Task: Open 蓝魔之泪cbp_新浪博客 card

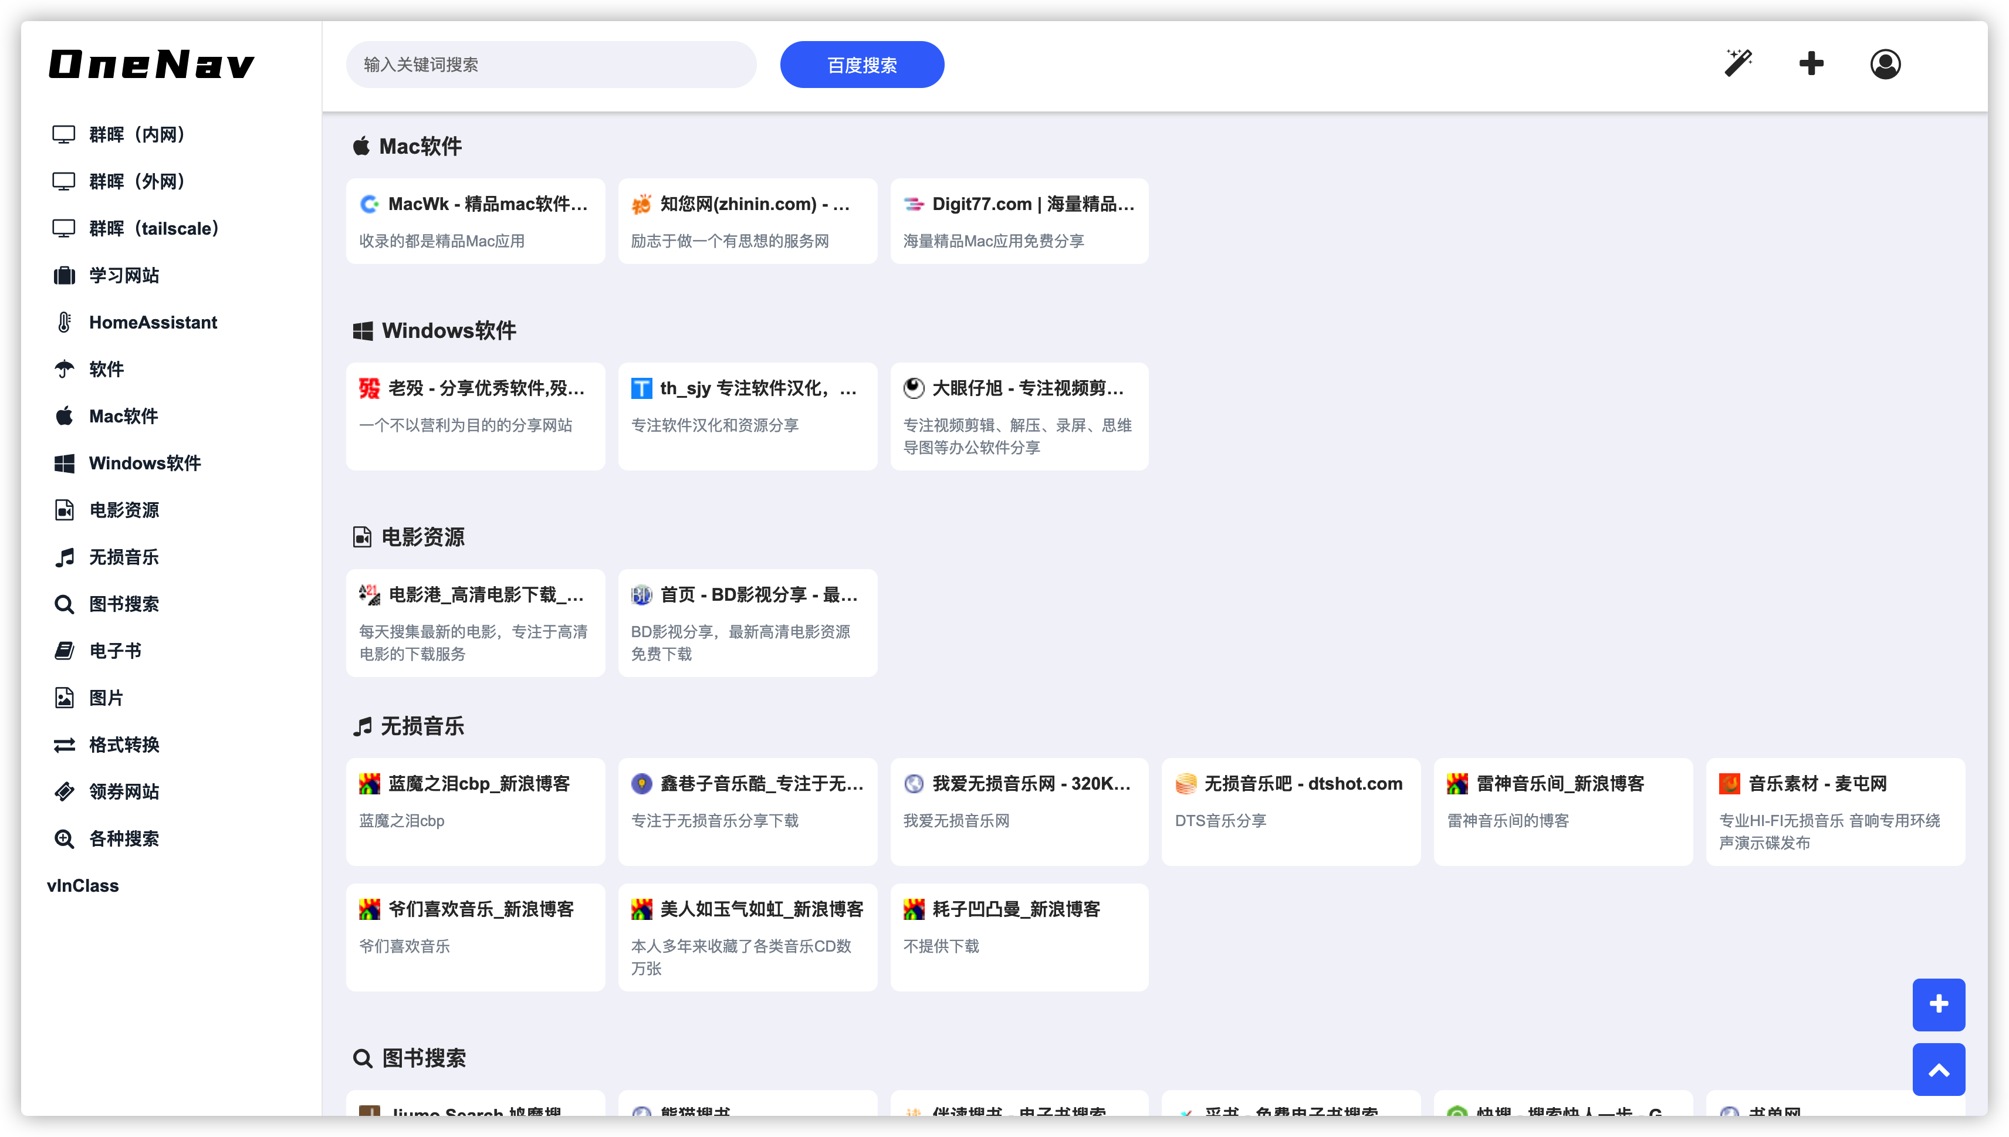Action: (475, 812)
